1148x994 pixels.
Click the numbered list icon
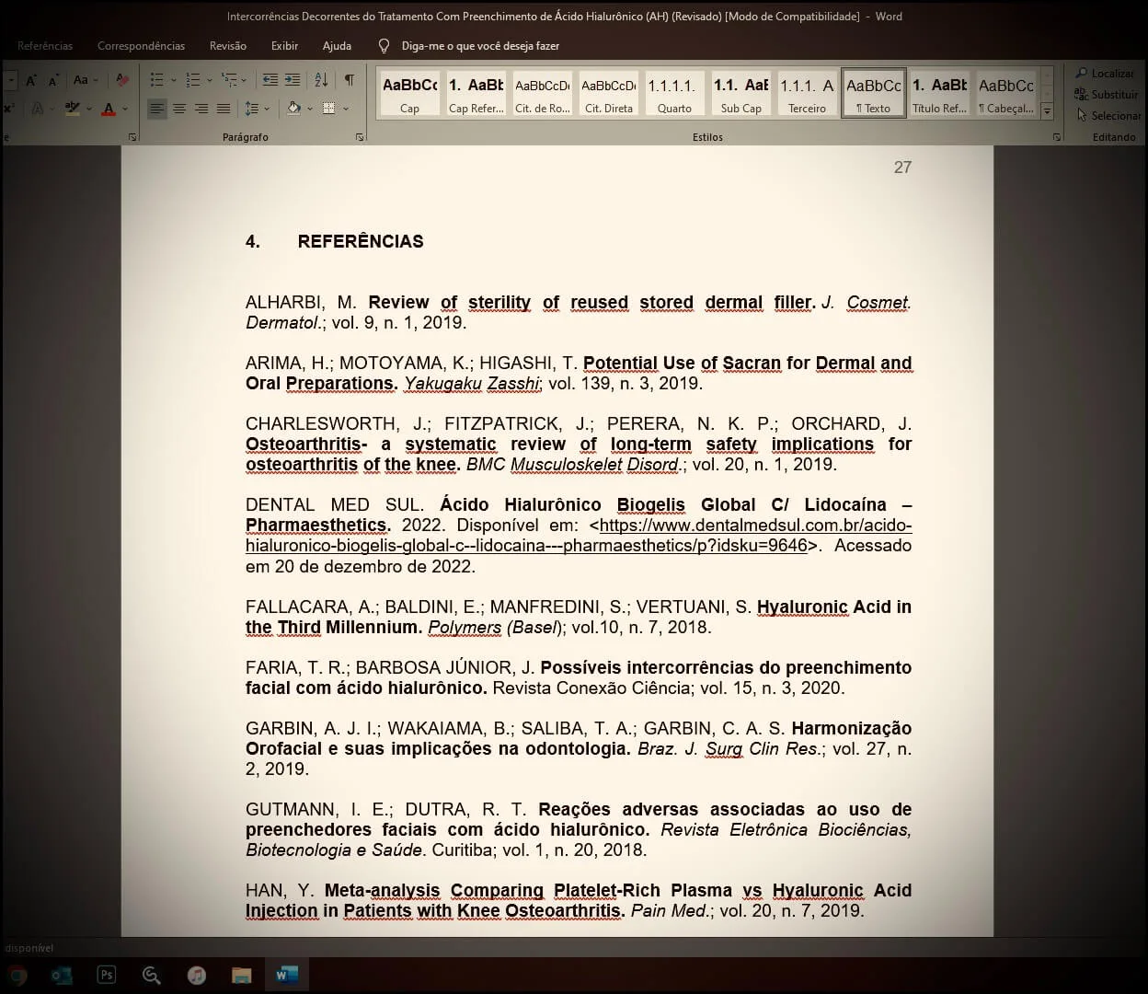click(x=193, y=80)
